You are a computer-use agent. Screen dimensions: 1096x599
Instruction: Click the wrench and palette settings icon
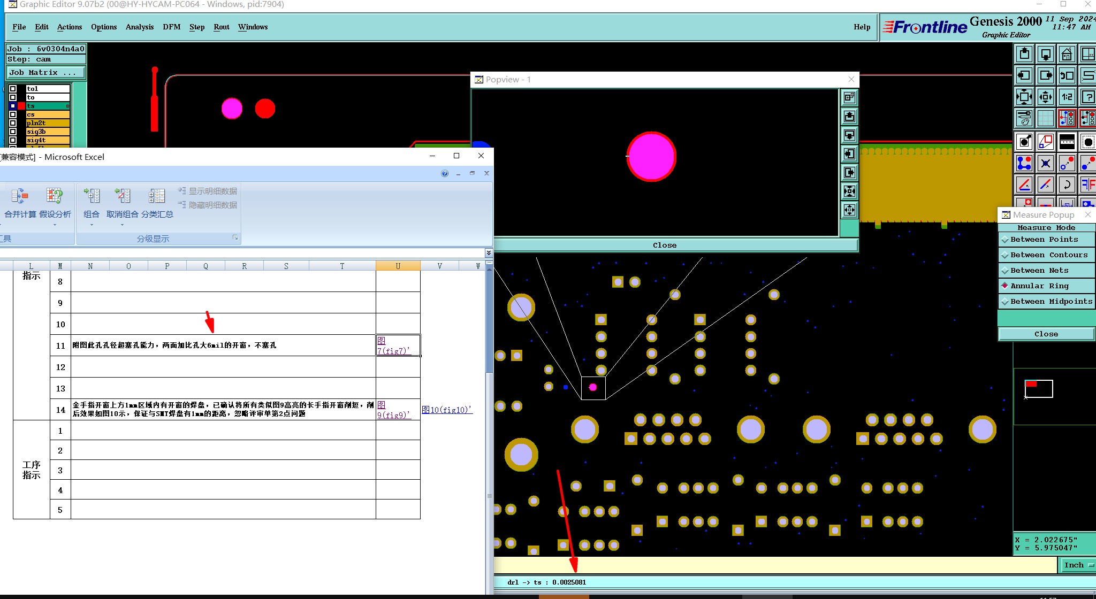pos(1024,118)
